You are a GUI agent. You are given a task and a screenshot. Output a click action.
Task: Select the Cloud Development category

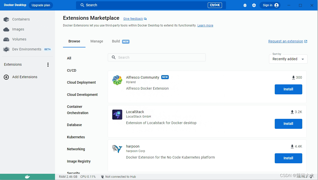click(82, 95)
